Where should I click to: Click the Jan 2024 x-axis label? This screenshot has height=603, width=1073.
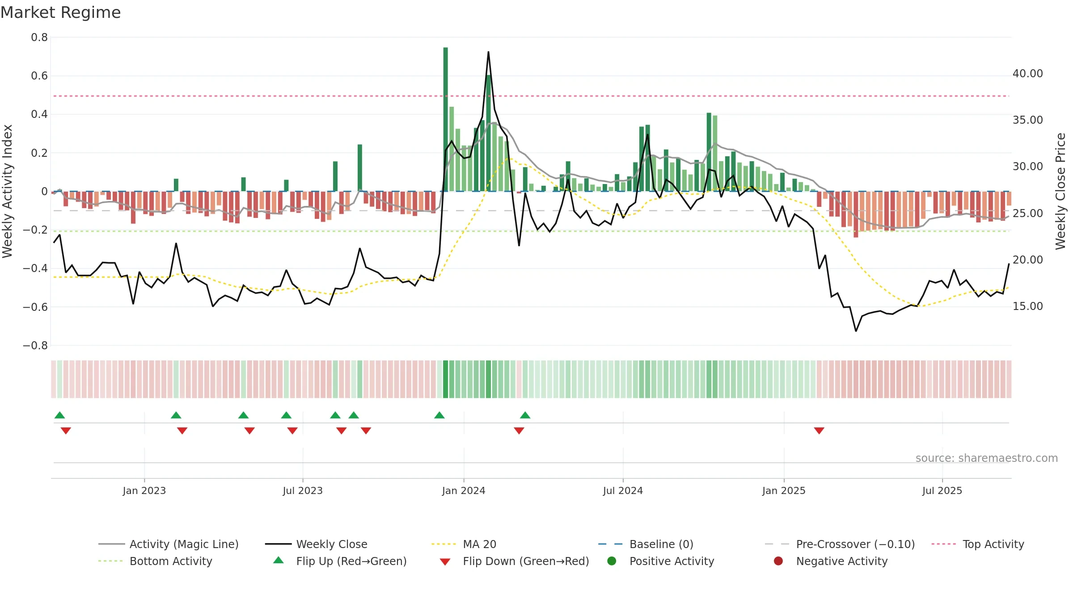tap(464, 490)
